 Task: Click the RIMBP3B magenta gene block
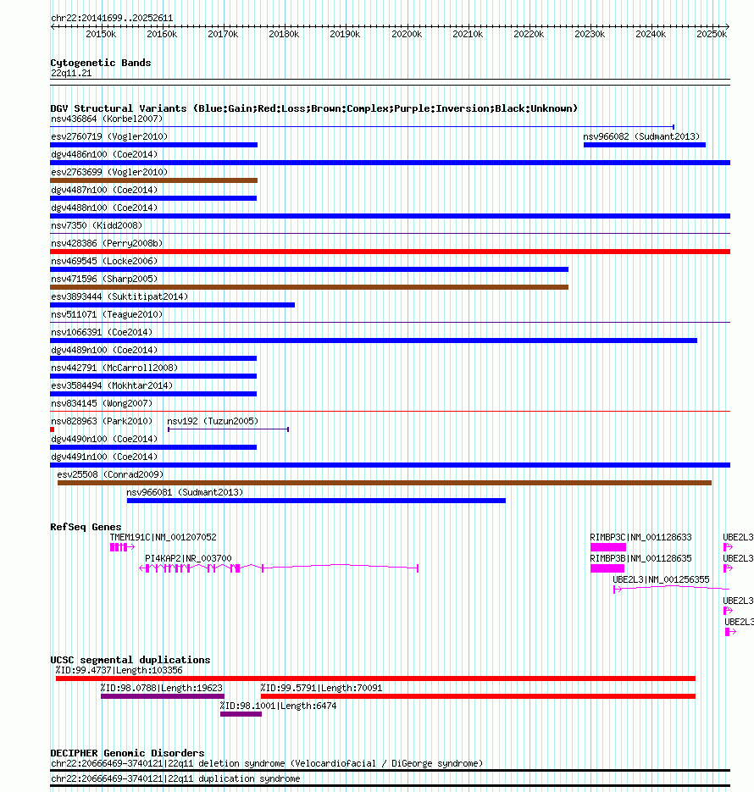point(607,568)
